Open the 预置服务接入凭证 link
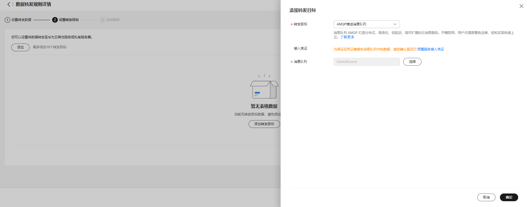 pyautogui.click(x=431, y=49)
